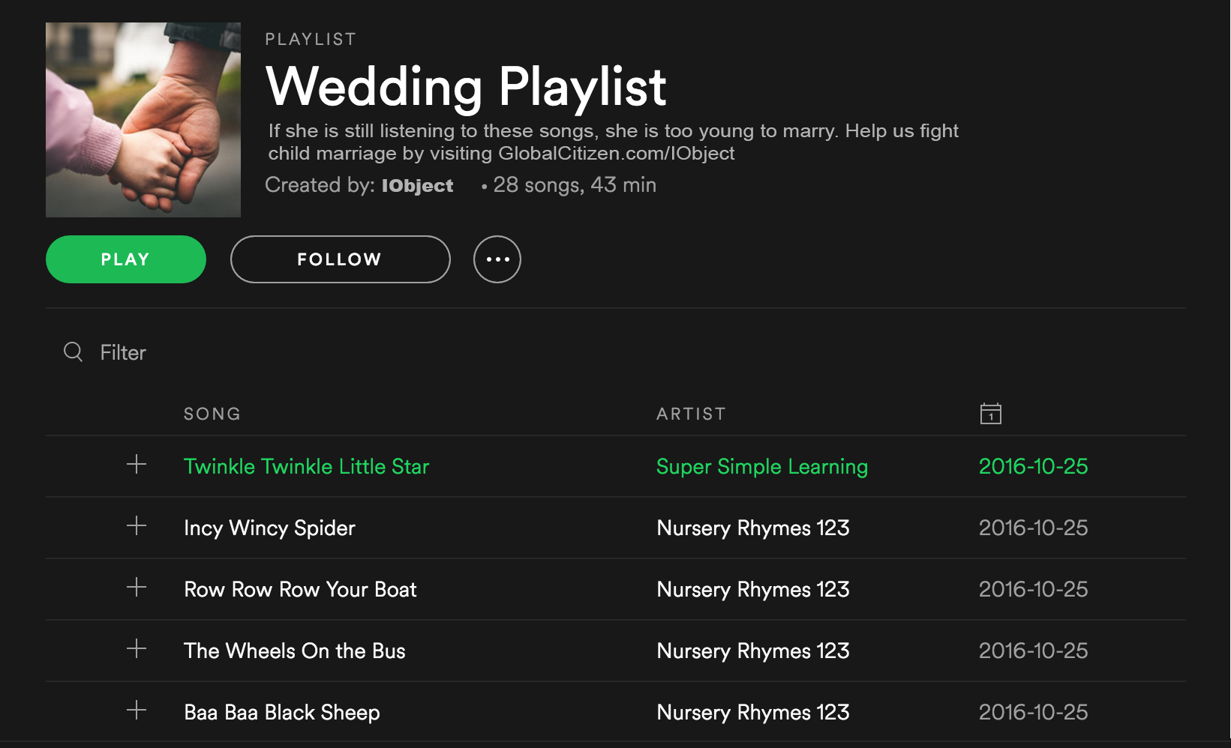This screenshot has height=748, width=1231.
Task: Click the magnifying glass filter icon
Action: click(73, 352)
